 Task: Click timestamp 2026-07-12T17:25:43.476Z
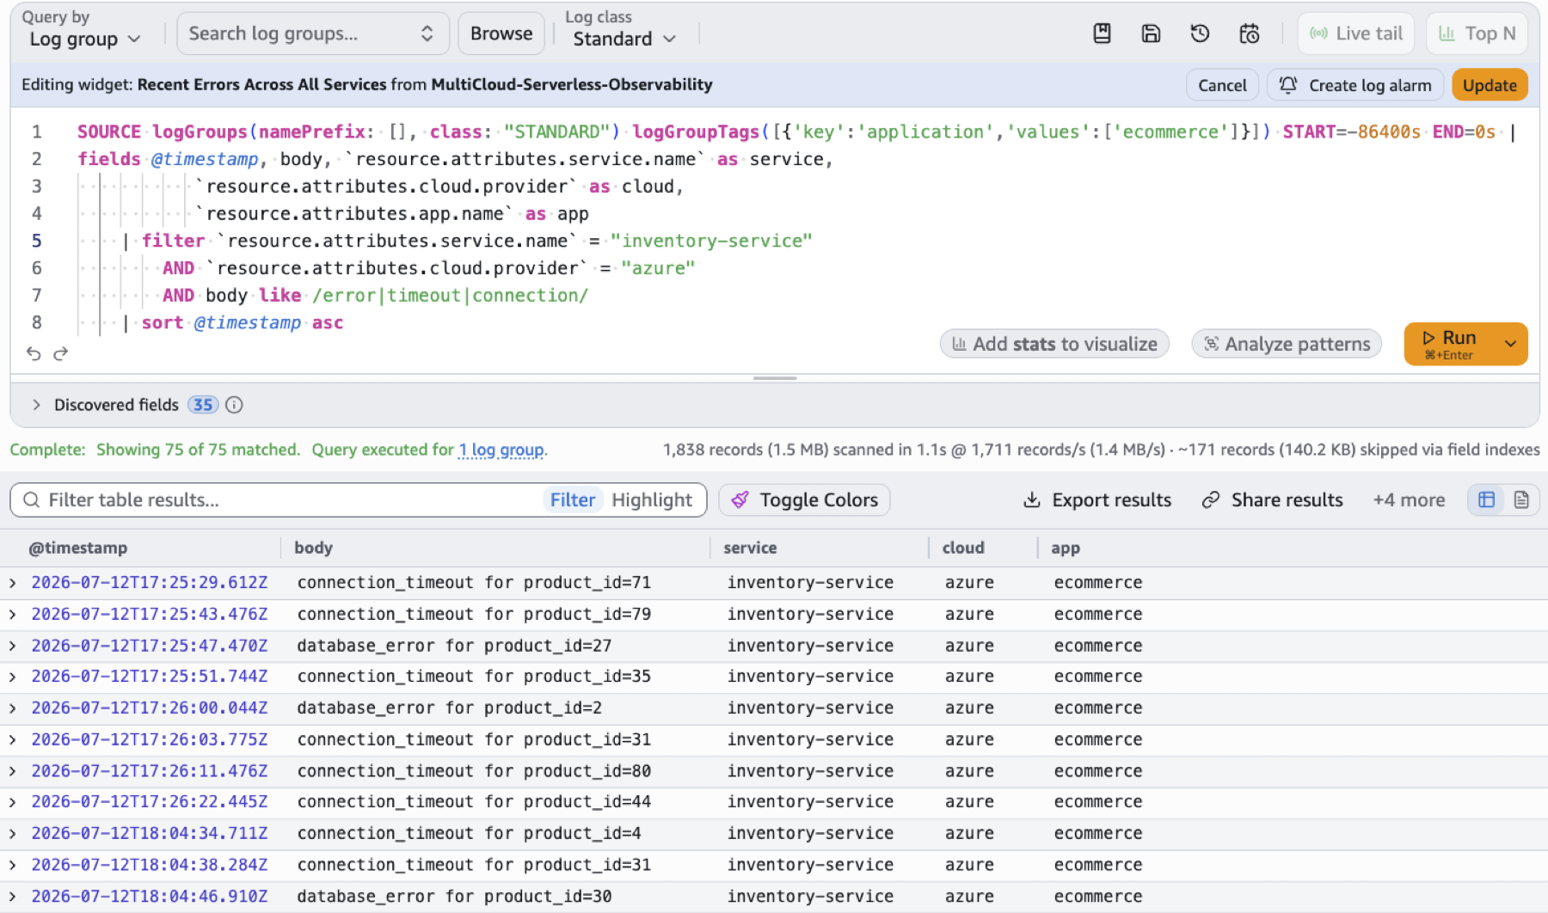(x=150, y=614)
